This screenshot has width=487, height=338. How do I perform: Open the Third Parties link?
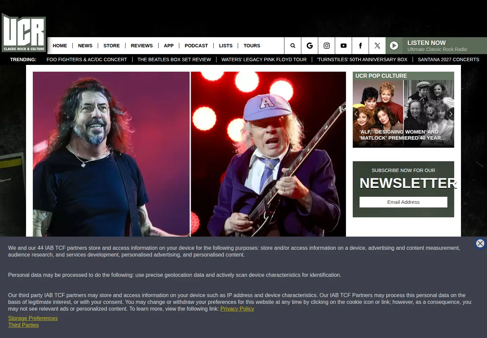point(23,325)
